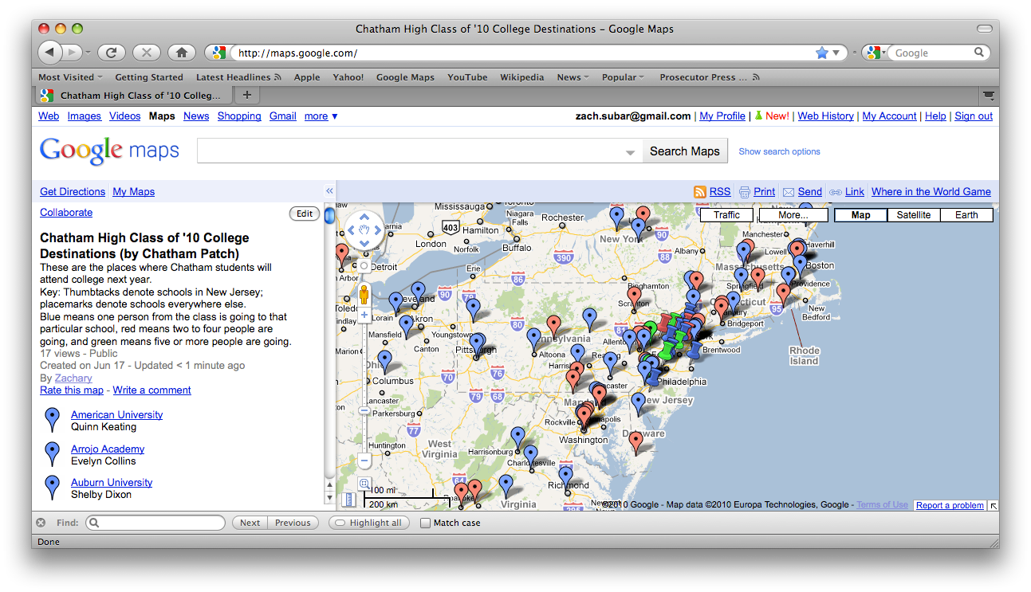Zoom in with the map plus button
The height and width of the screenshot is (592, 1031).
click(364, 316)
